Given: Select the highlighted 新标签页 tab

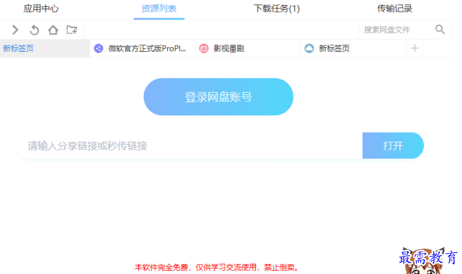Looking at the screenshot, I should tap(45, 48).
